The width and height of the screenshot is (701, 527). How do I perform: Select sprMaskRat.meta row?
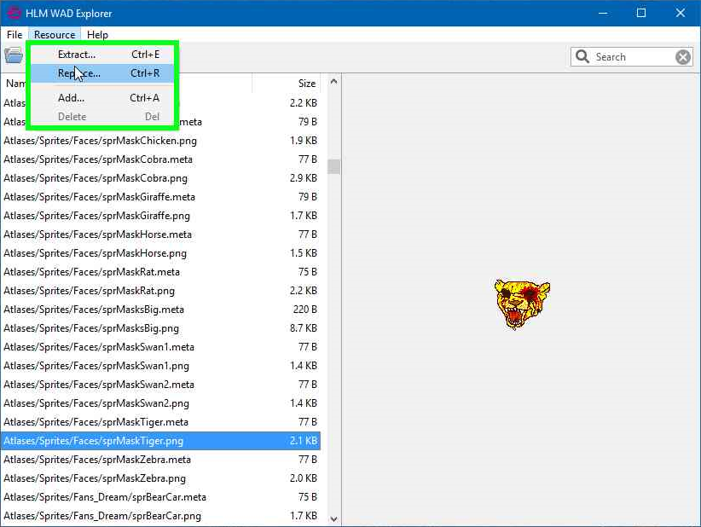click(x=160, y=272)
